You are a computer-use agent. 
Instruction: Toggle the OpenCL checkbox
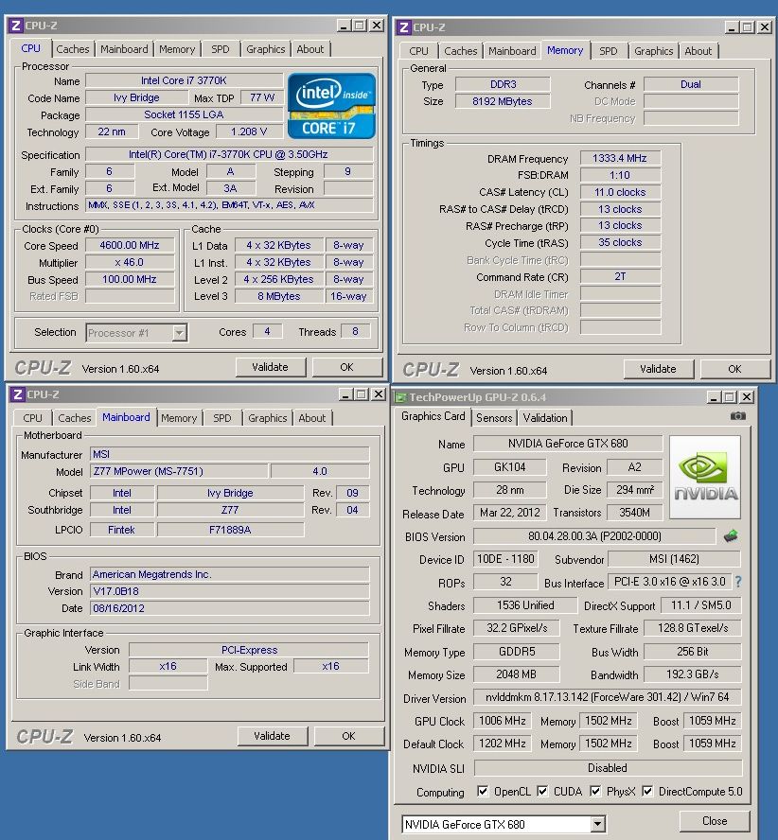484,792
